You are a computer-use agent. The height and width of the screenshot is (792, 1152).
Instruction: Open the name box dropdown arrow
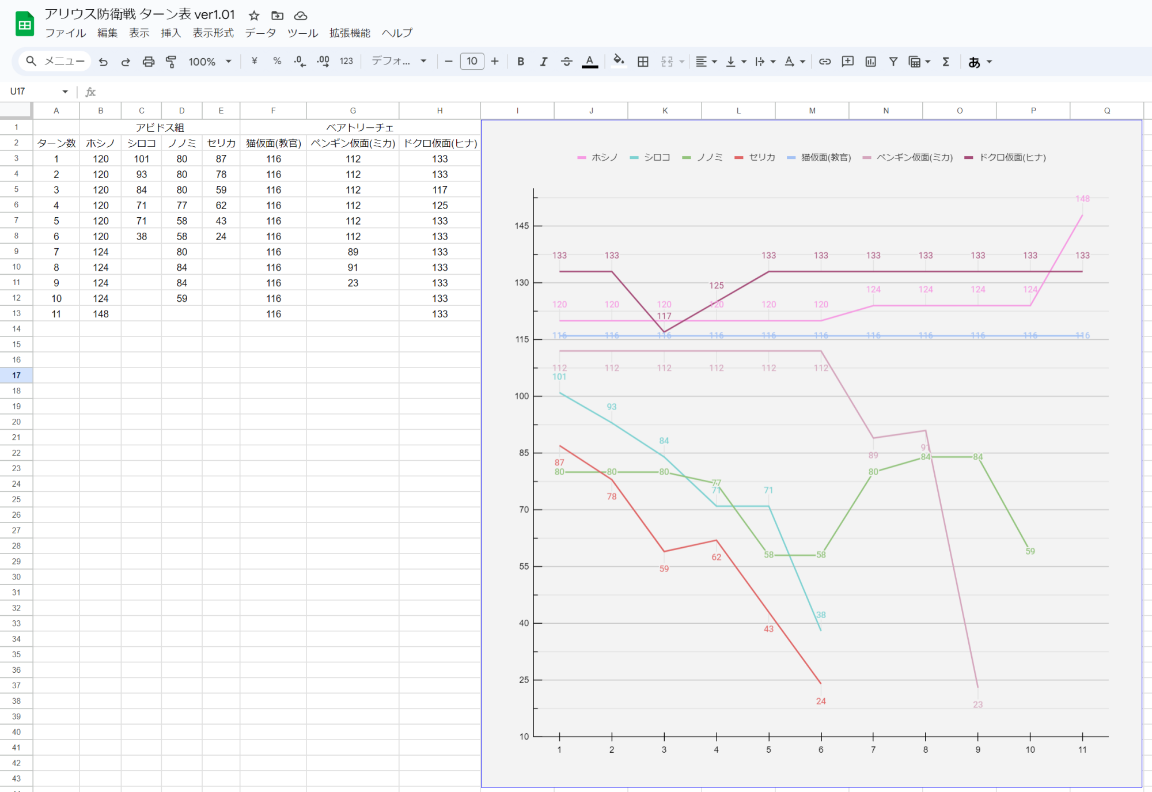pyautogui.click(x=65, y=92)
